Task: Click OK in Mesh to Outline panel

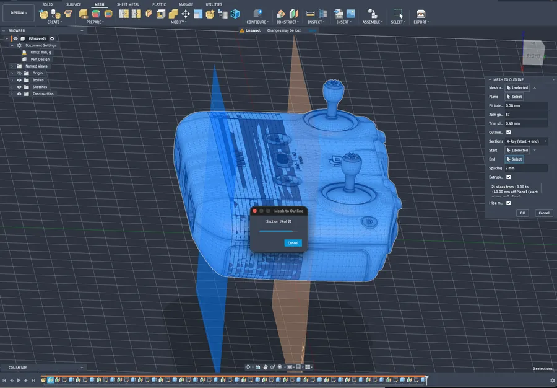Action: click(522, 213)
